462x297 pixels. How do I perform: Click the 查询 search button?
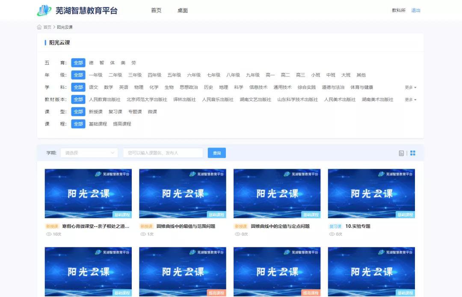(x=216, y=153)
